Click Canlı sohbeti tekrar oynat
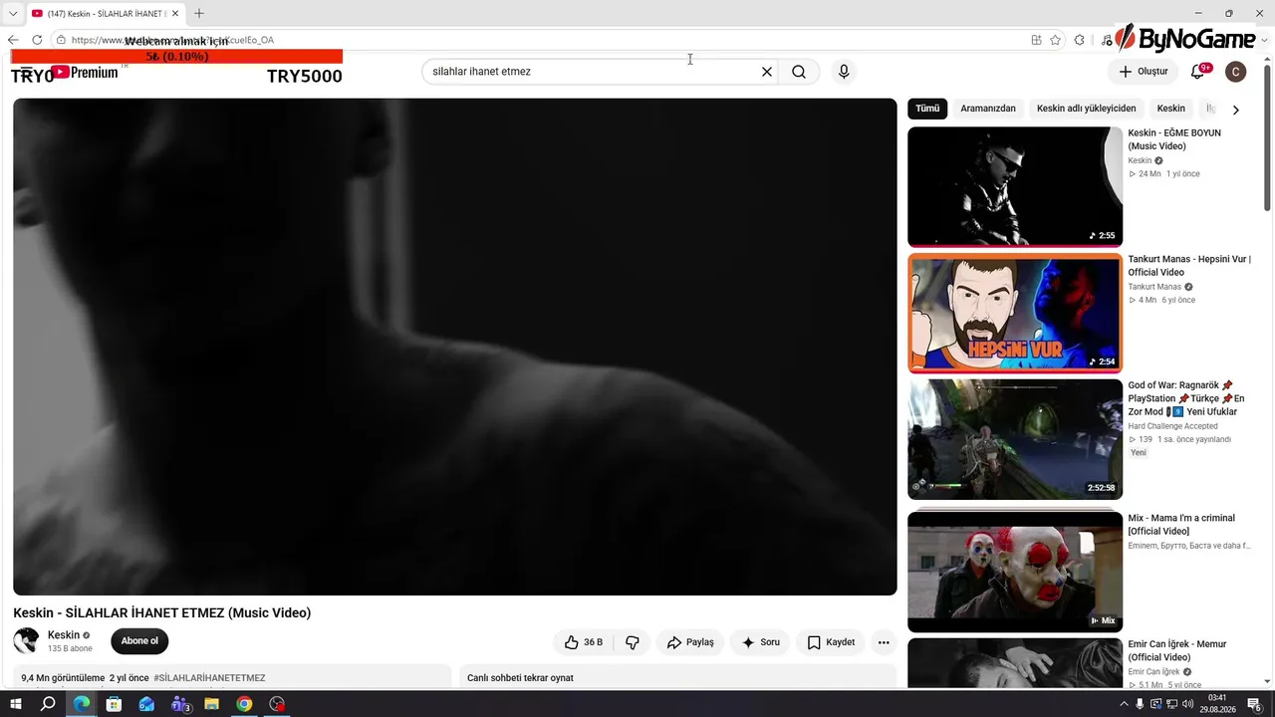Screen dimensions: 1275x717 tap(520, 678)
